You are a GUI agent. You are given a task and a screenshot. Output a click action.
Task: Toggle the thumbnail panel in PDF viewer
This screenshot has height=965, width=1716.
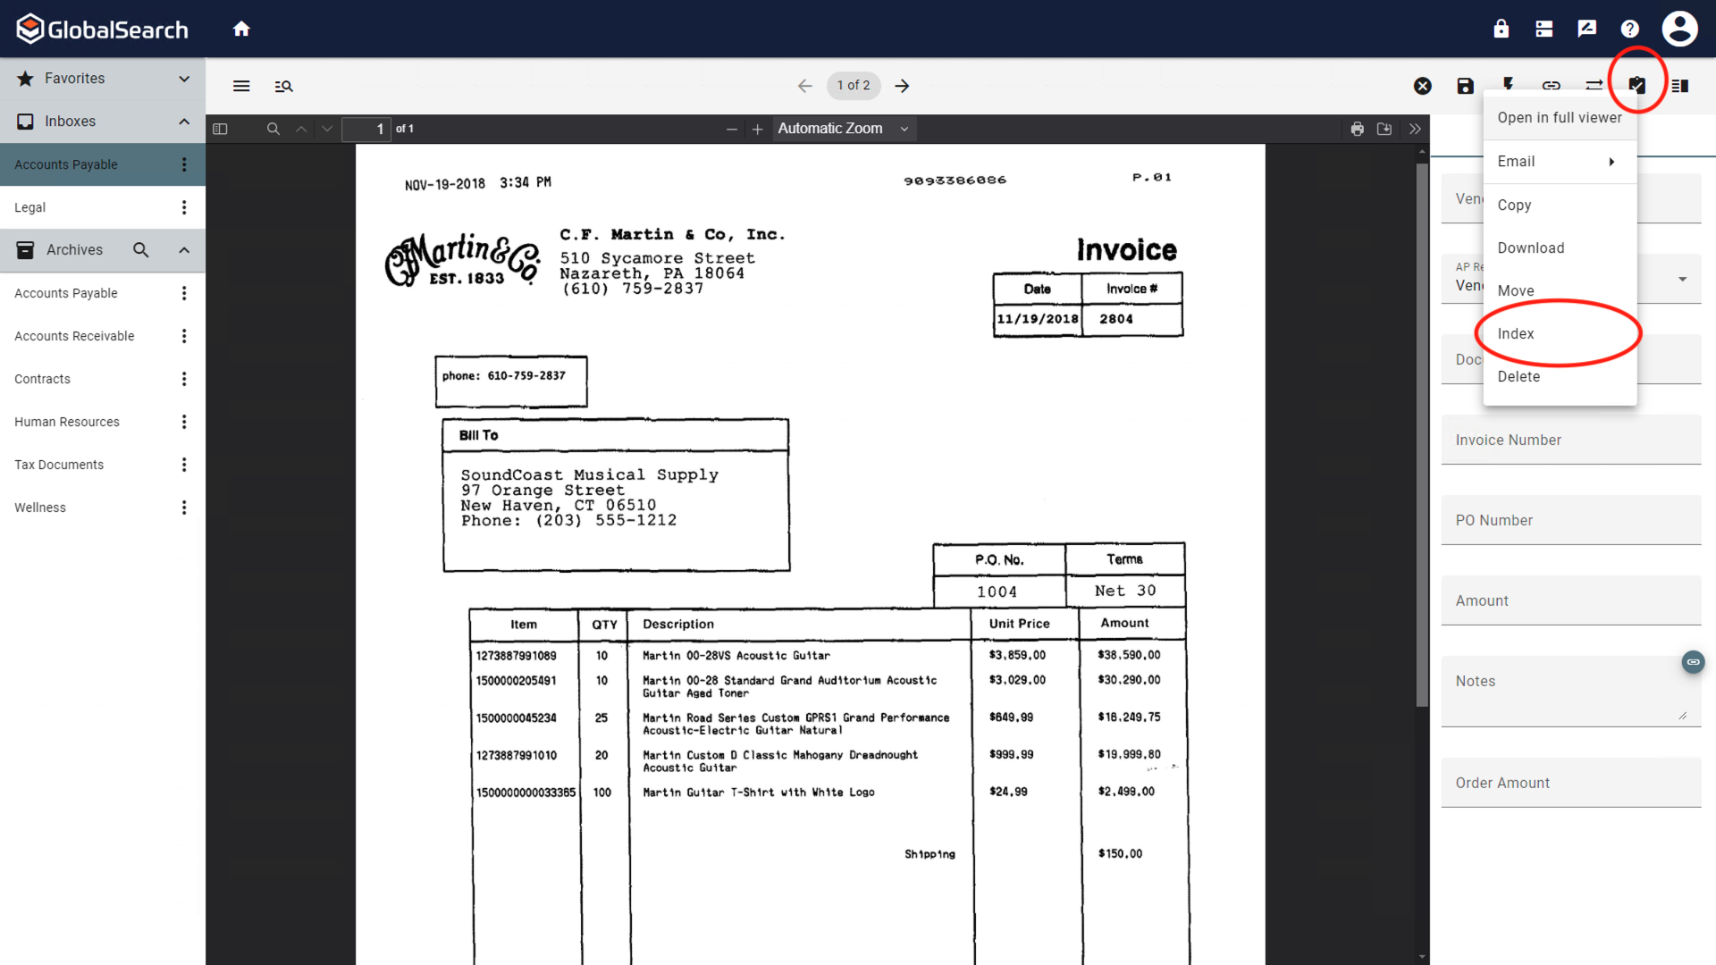pos(219,129)
